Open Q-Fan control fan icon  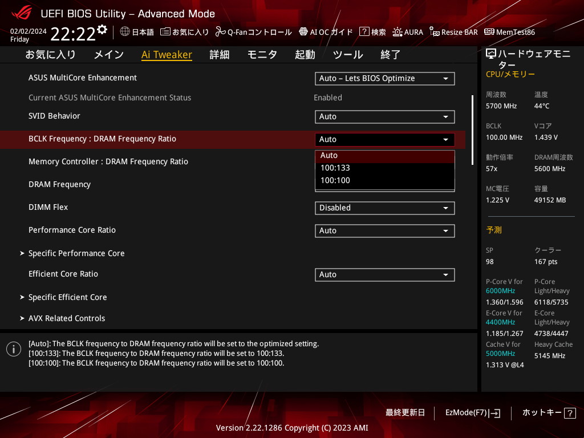pos(221,32)
